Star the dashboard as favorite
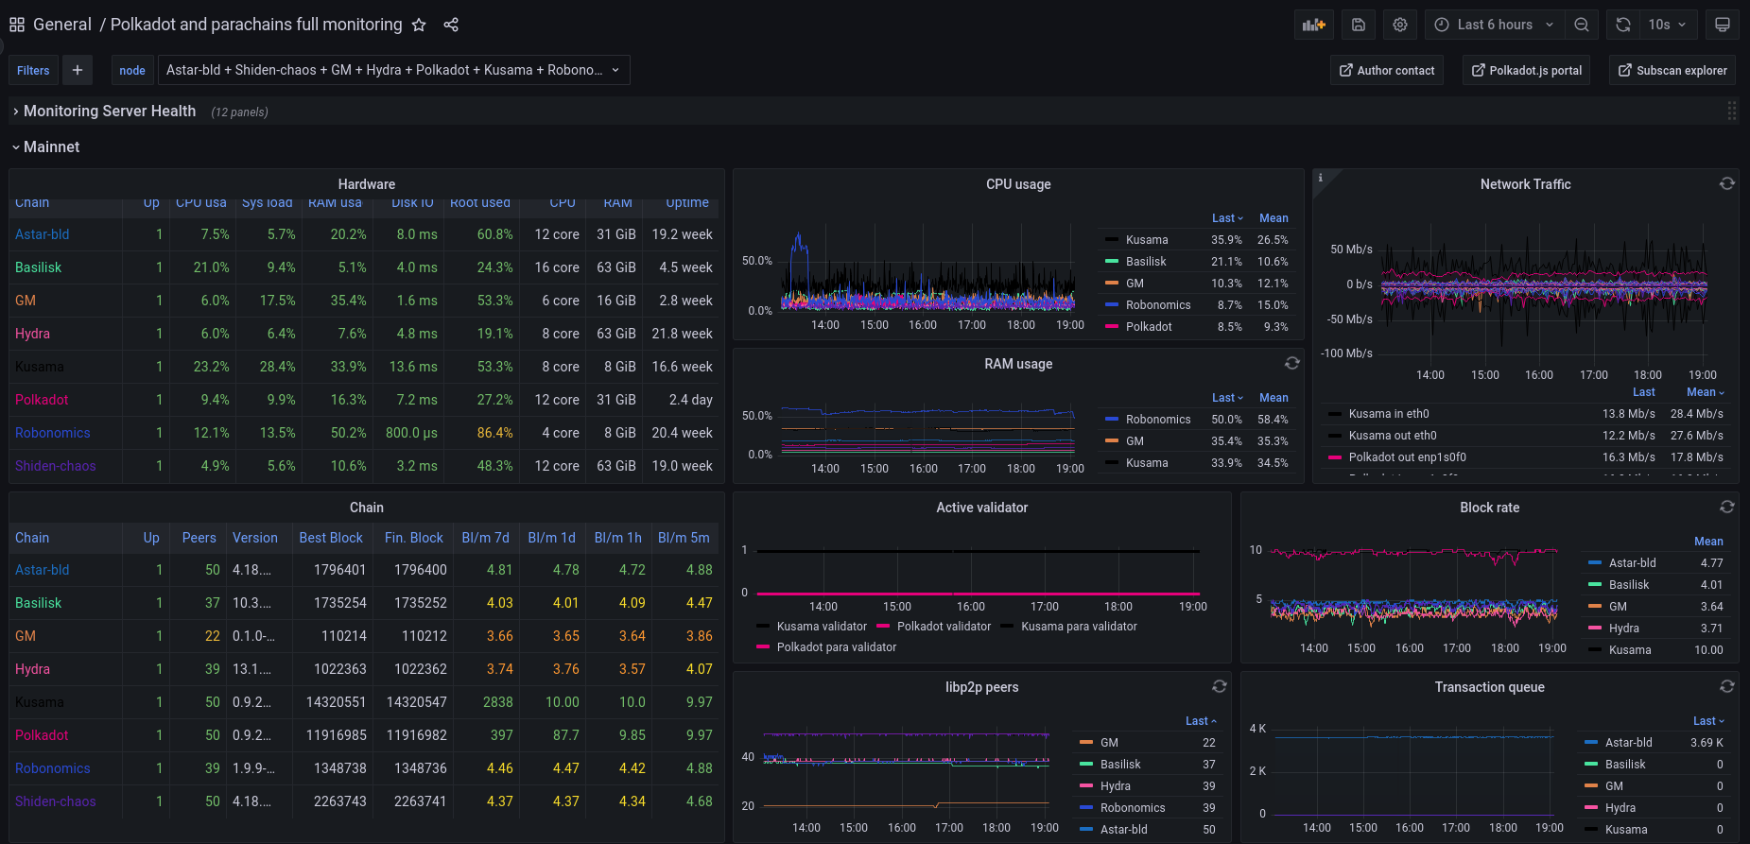The width and height of the screenshot is (1750, 844). coord(419,25)
